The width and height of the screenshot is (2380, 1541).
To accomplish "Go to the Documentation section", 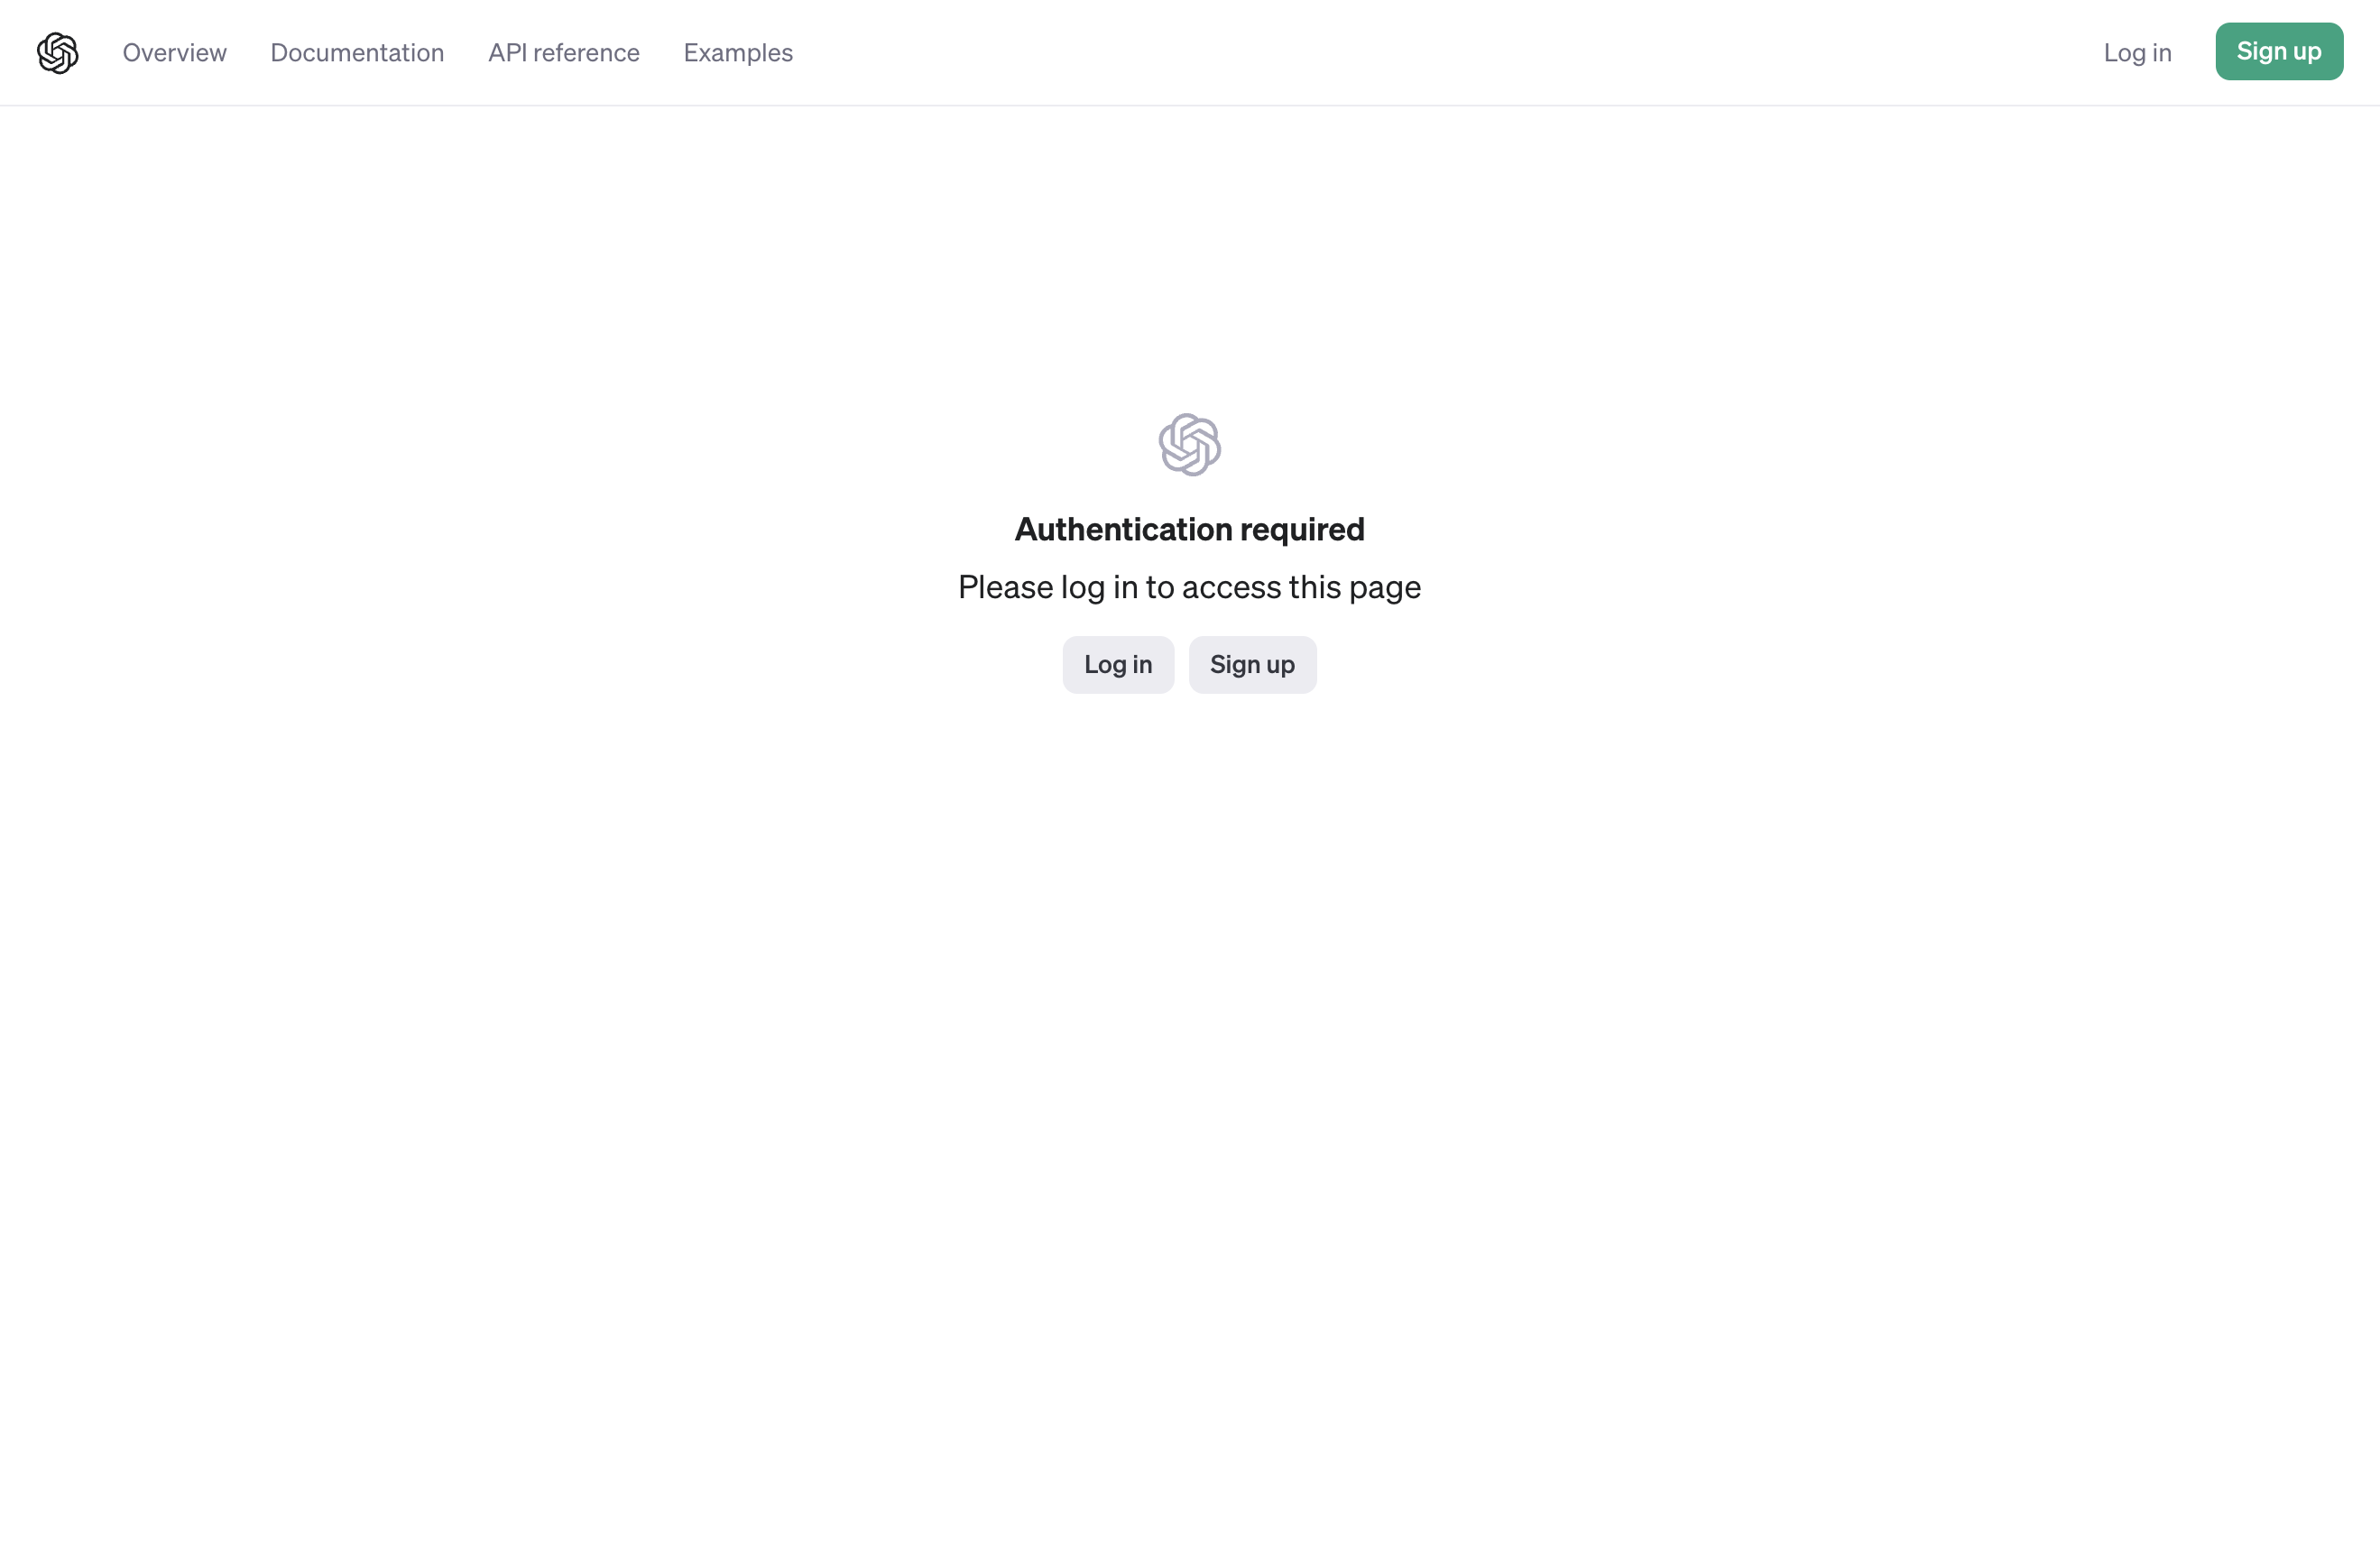I will (357, 53).
